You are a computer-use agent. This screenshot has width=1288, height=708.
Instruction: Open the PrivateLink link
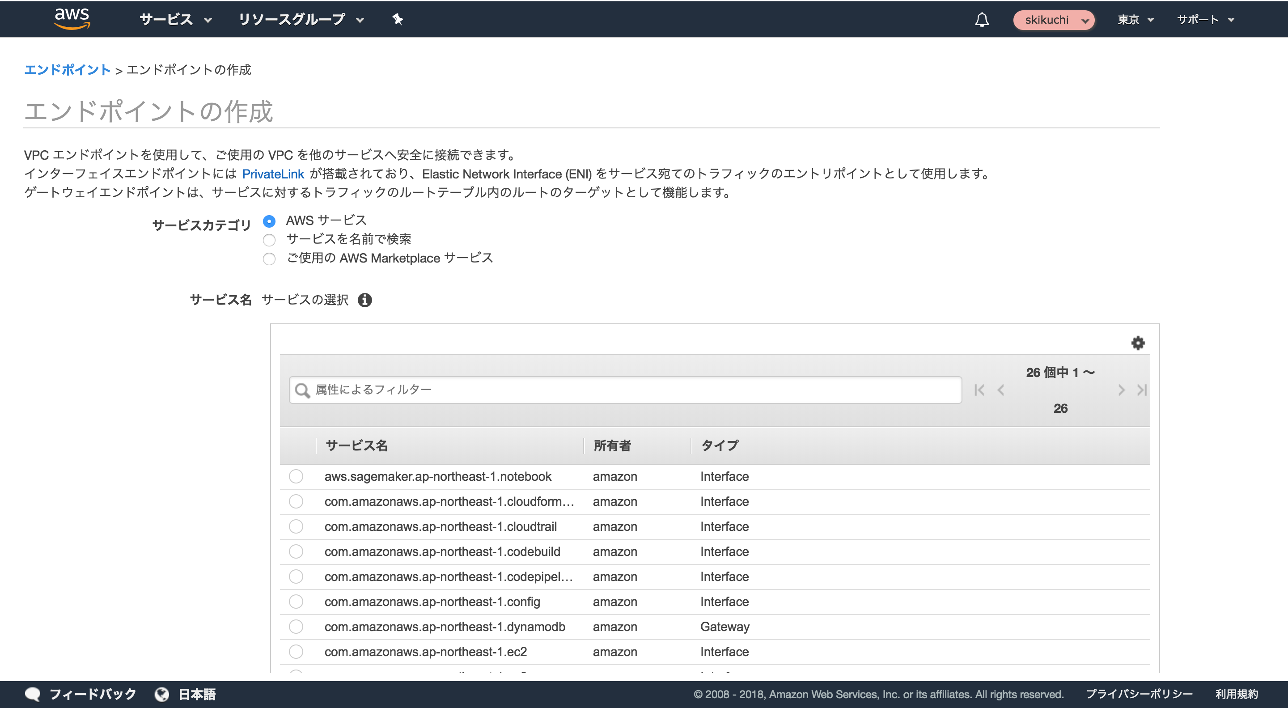click(273, 174)
